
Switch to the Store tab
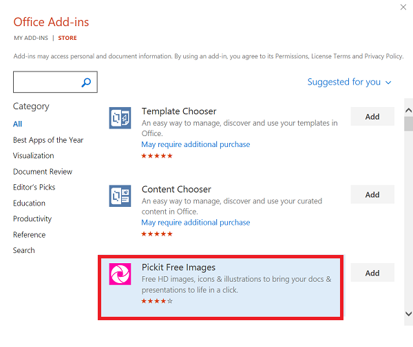pos(67,38)
